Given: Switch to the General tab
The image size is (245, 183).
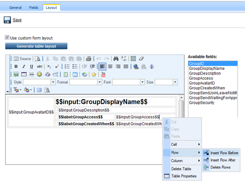Looking at the screenshot, I should (15, 7).
